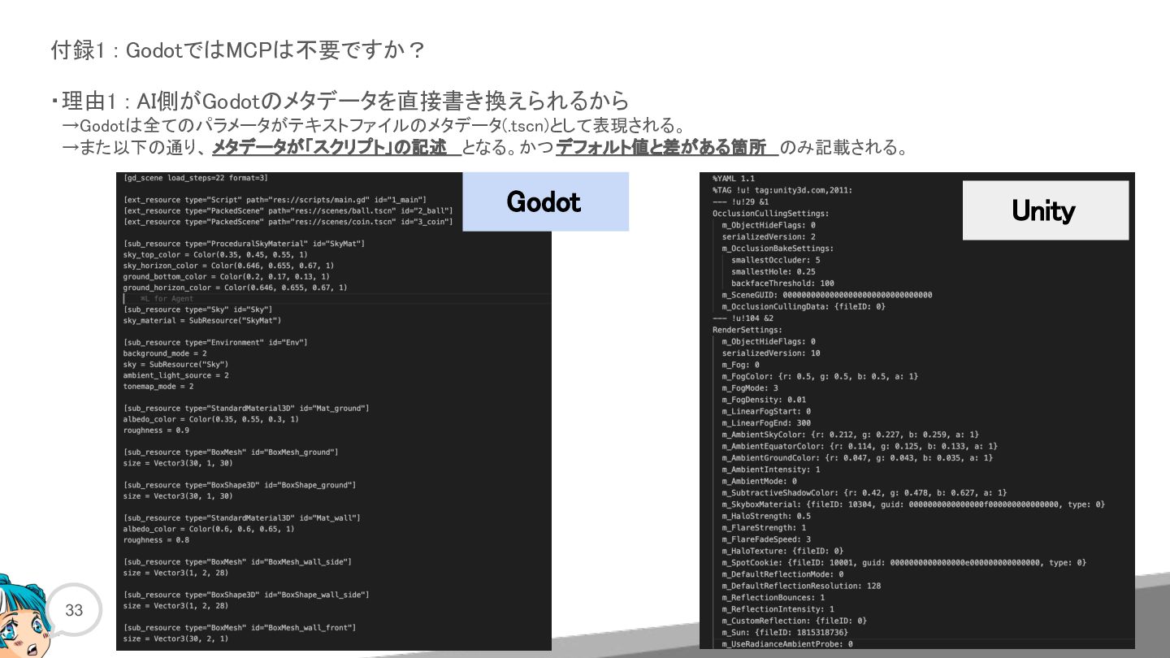Select the ext_resource line for main.gd
This screenshot has width=1170, height=658.
(275, 200)
